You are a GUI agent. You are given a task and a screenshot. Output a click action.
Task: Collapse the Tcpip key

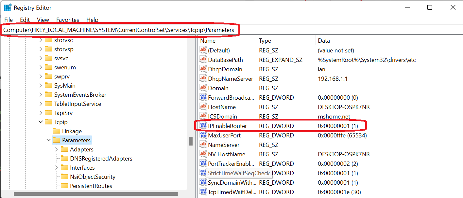coord(41,122)
